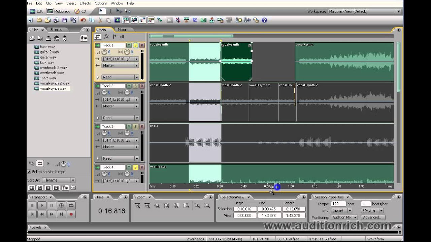Open the Key (none) dropdown
Screen dimensions: 431x242
342,210
